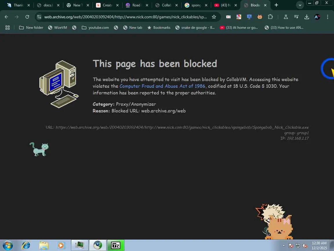Open the apps grid in bookmarks bar
Screen dimensions: 334x251
tap(8, 28)
